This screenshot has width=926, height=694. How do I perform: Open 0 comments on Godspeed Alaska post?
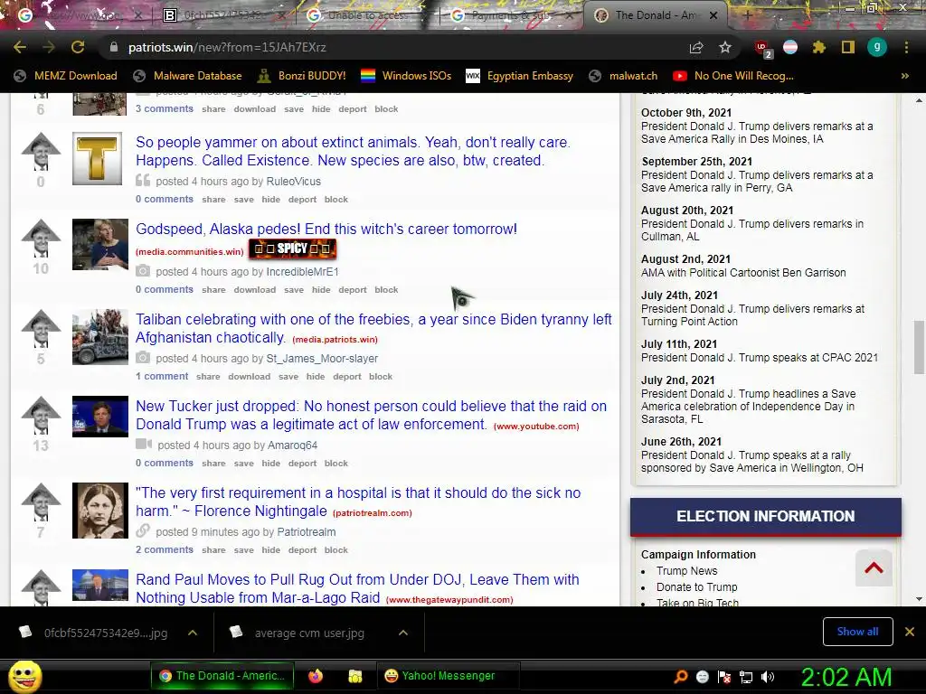165,289
